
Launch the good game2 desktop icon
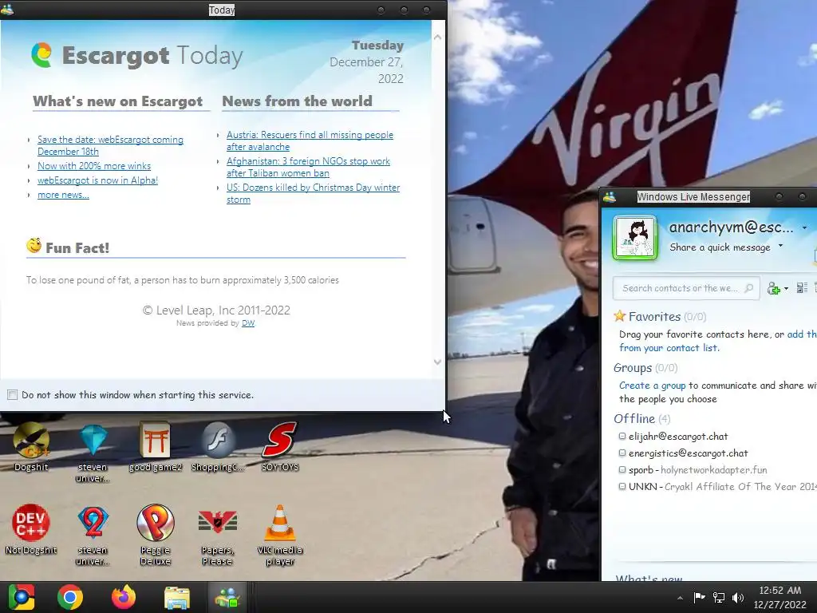pos(156,446)
